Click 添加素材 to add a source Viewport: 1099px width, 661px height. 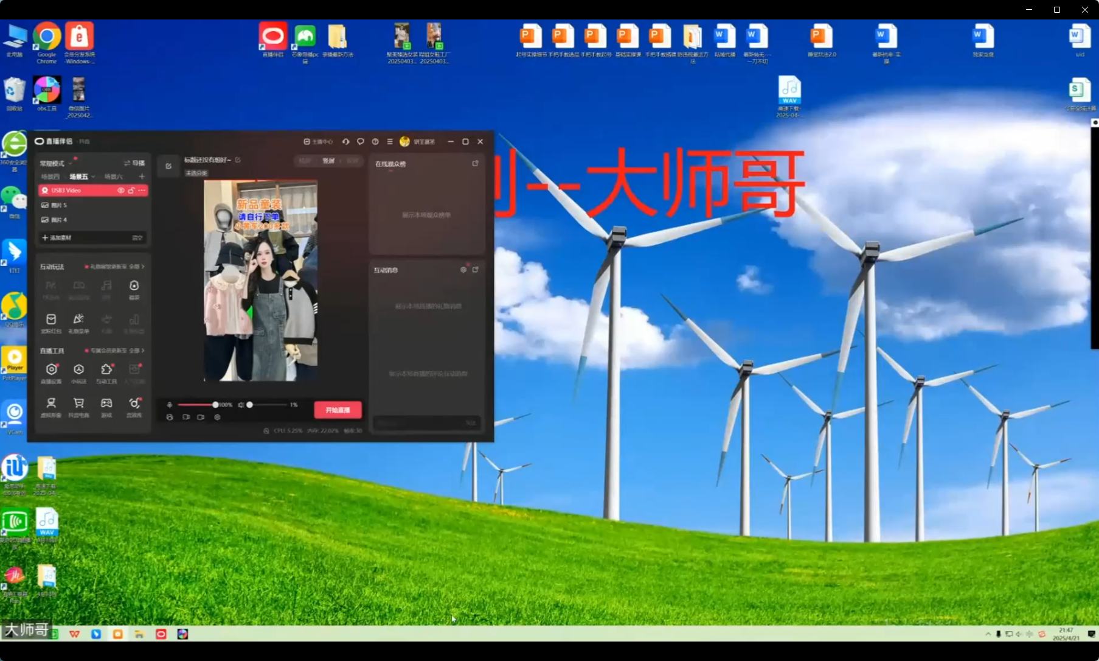57,237
